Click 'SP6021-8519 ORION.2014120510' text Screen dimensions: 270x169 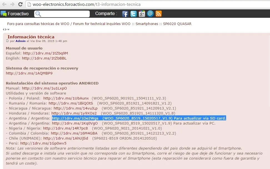pyautogui.click(x=124, y=138)
